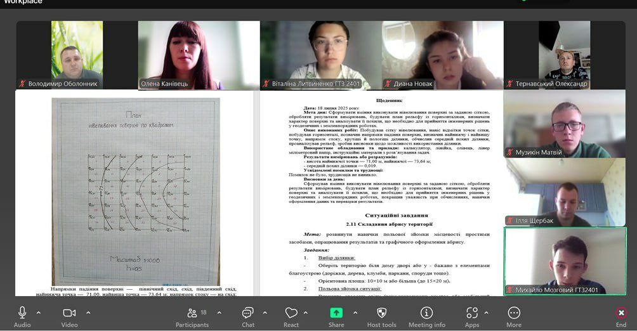The width and height of the screenshot is (637, 331).
Task: Expand the Video options arrow
Action: pos(88,313)
